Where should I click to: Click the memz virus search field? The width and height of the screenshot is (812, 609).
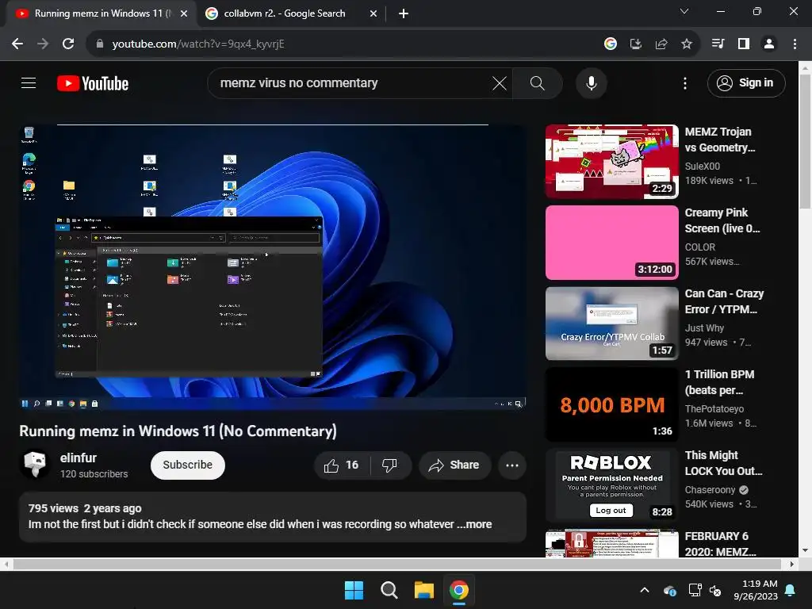click(352, 82)
